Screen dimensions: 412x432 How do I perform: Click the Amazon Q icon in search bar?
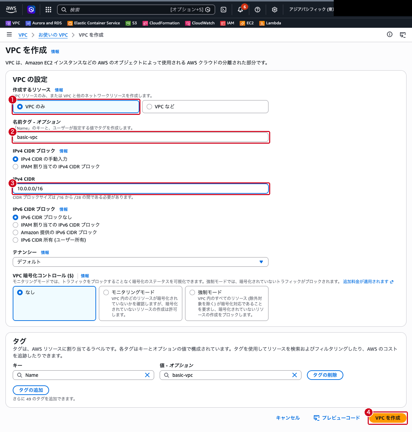[208, 10]
